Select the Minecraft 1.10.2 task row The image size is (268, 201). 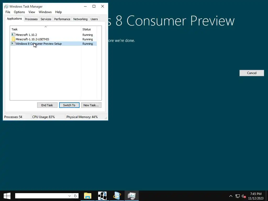pyautogui.click(x=54, y=35)
